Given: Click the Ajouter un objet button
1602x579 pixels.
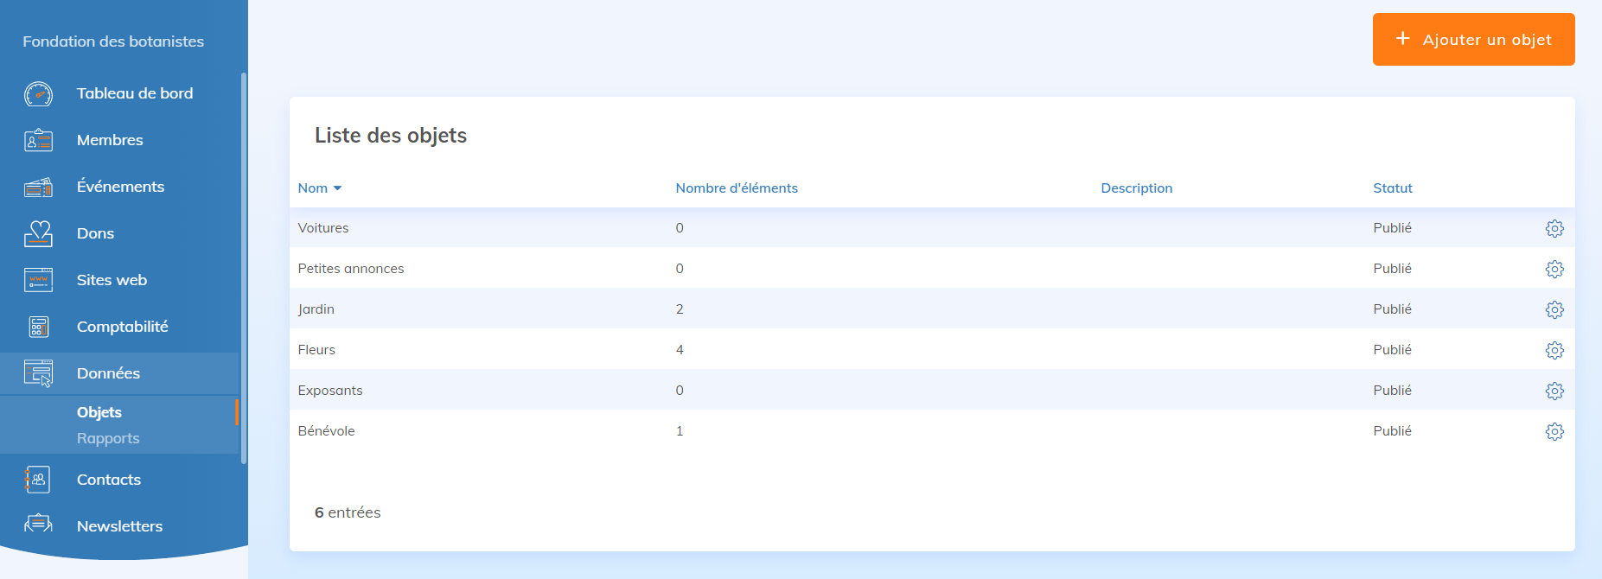Looking at the screenshot, I should (x=1473, y=39).
